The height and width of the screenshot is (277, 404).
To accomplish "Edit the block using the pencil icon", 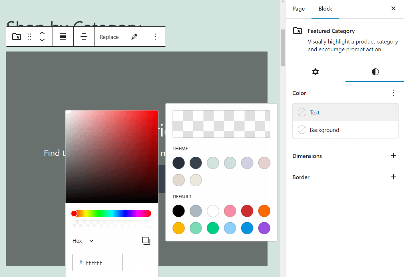I will [x=134, y=37].
